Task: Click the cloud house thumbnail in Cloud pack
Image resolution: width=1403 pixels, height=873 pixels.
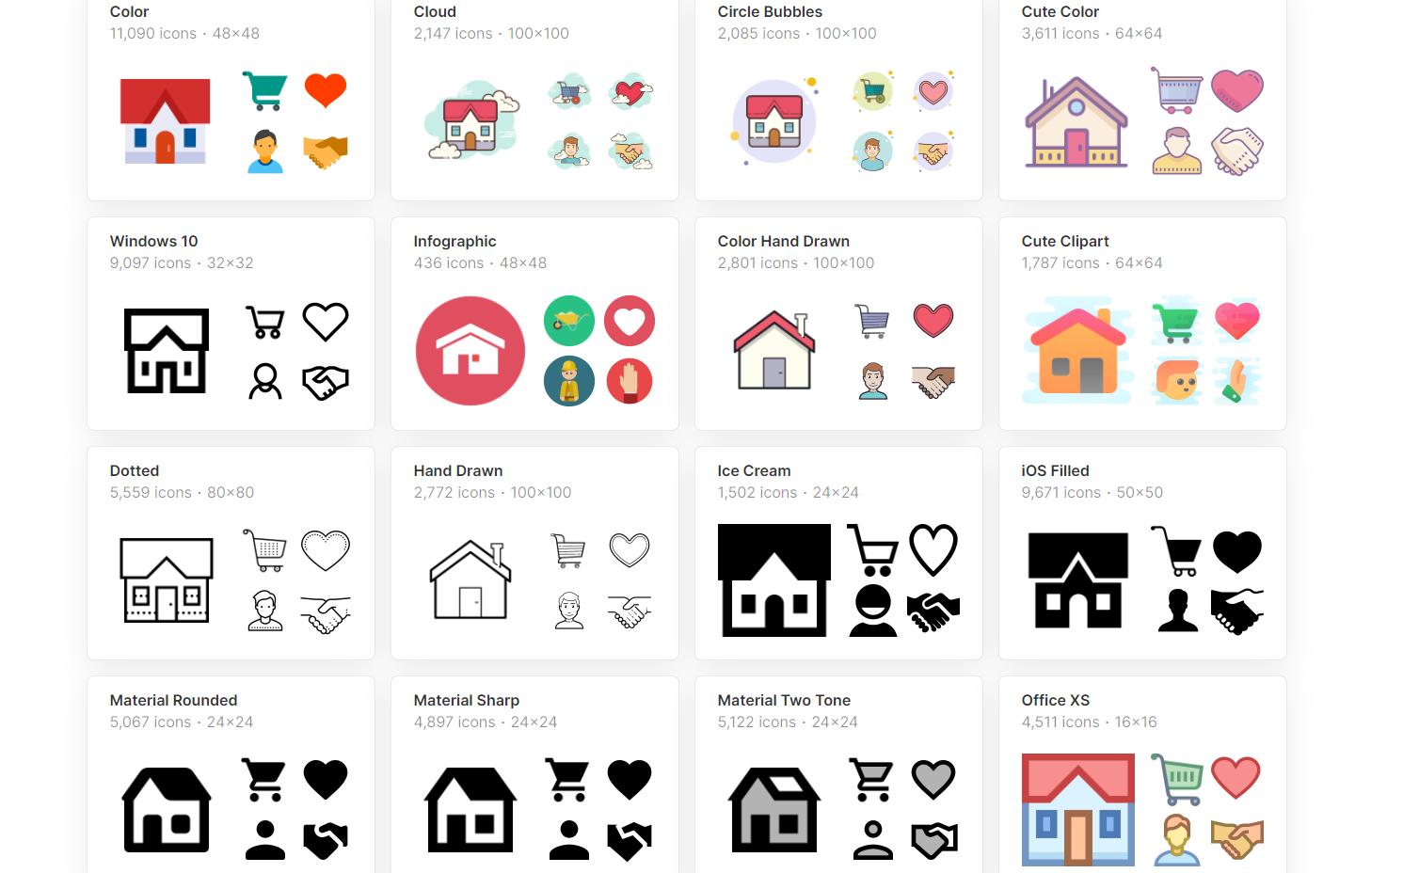Action: point(470,122)
